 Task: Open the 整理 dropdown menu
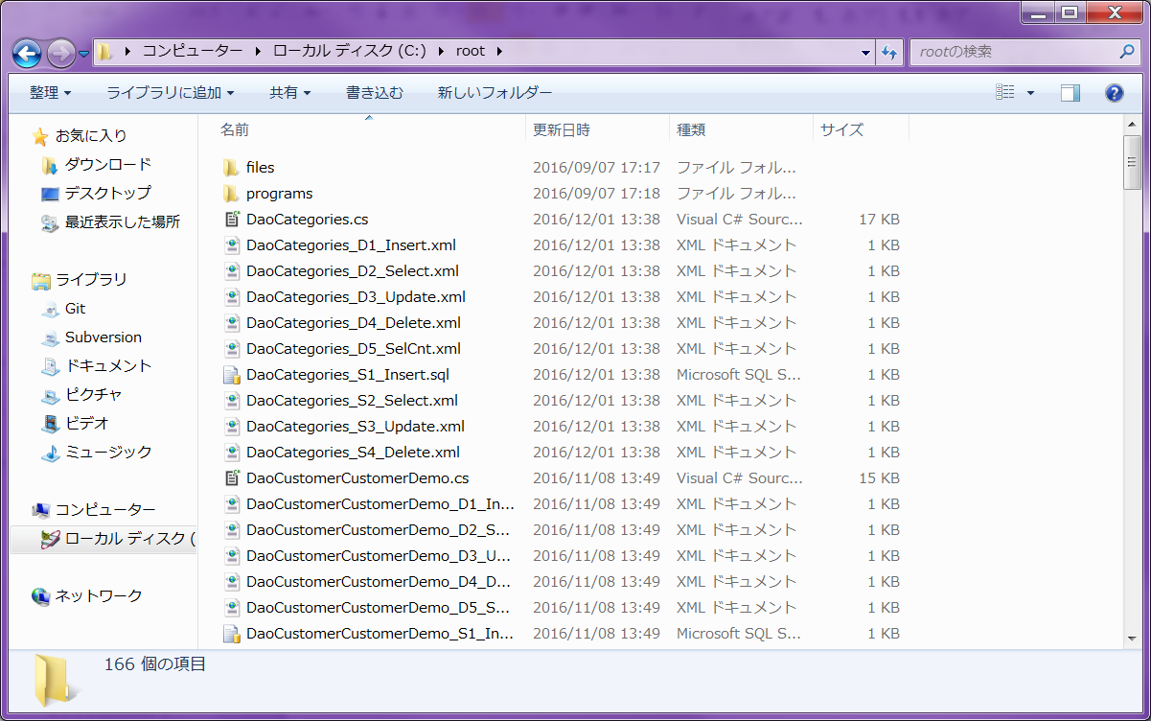tap(50, 93)
